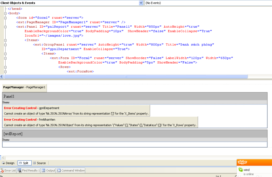Collapse the ext:GroupPanel outlining node
272x177 pixels.
point(5,45)
